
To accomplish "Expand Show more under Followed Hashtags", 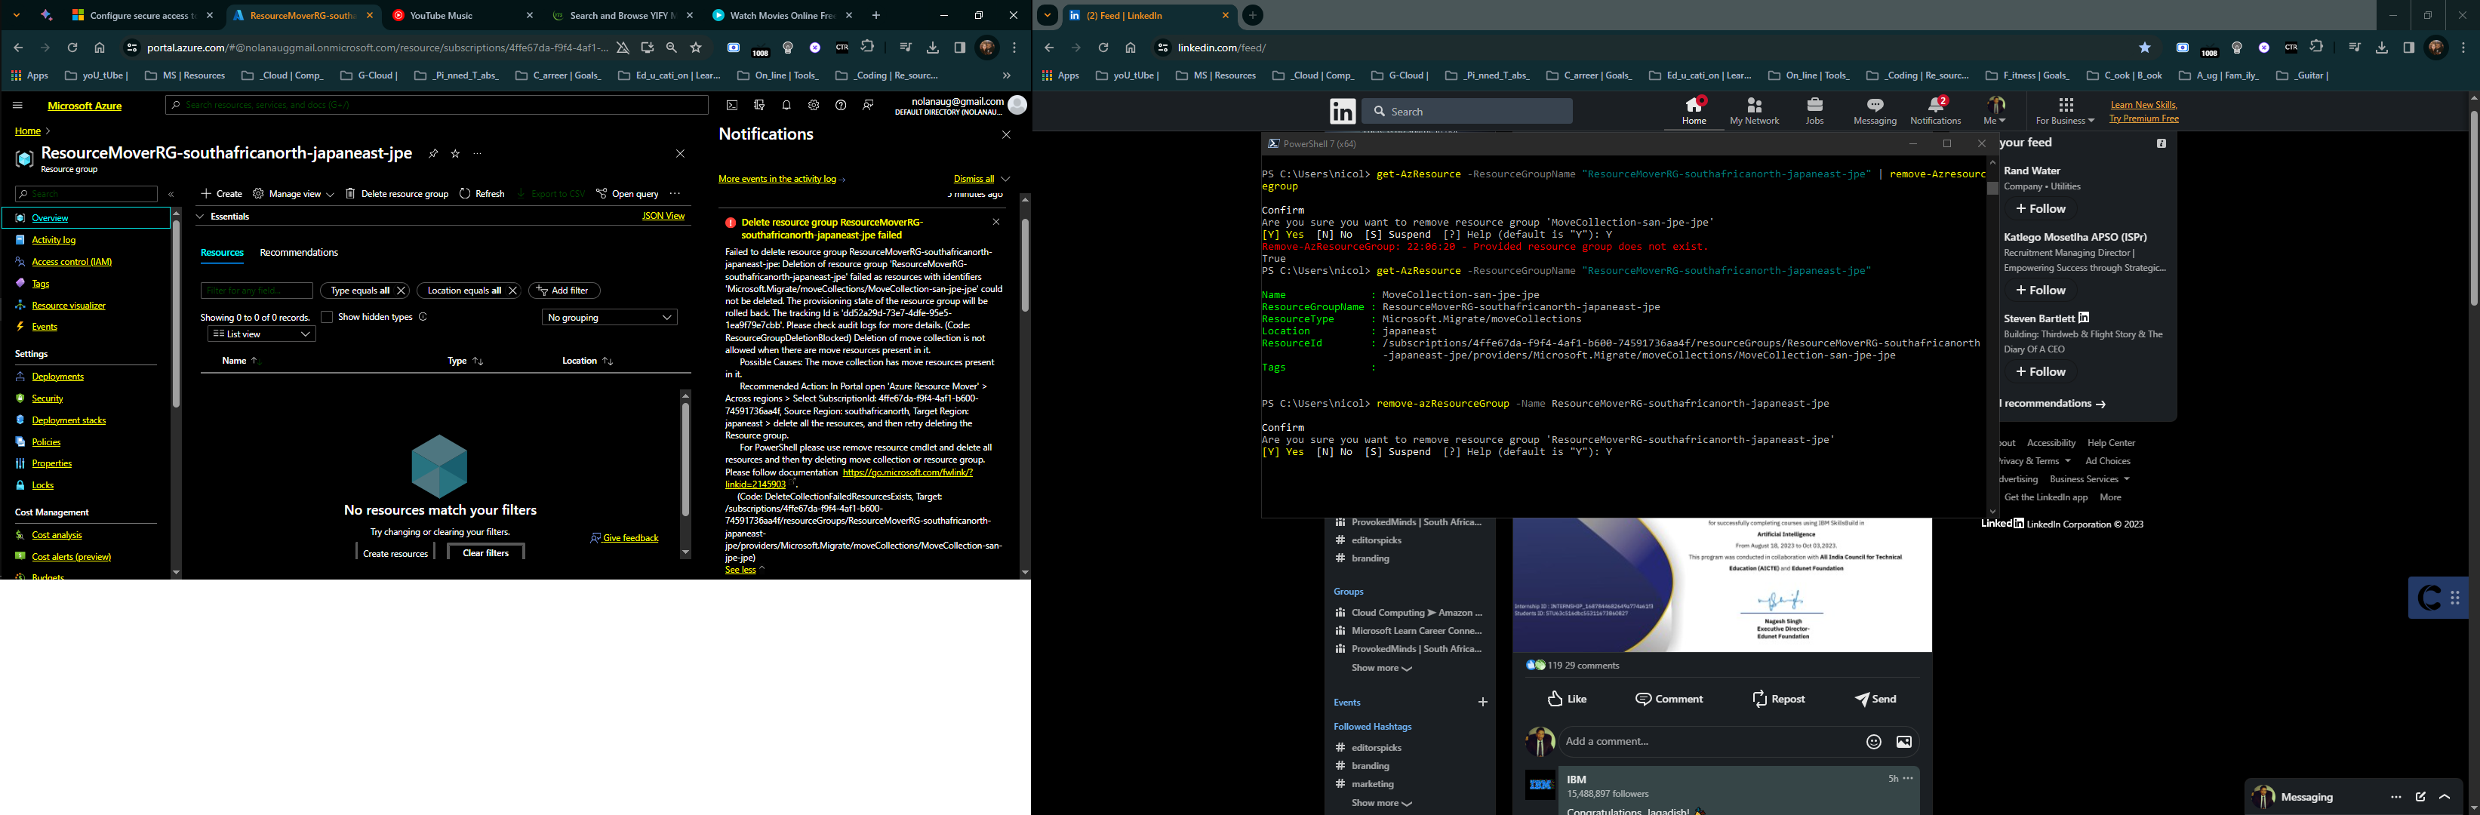I will tap(1380, 802).
